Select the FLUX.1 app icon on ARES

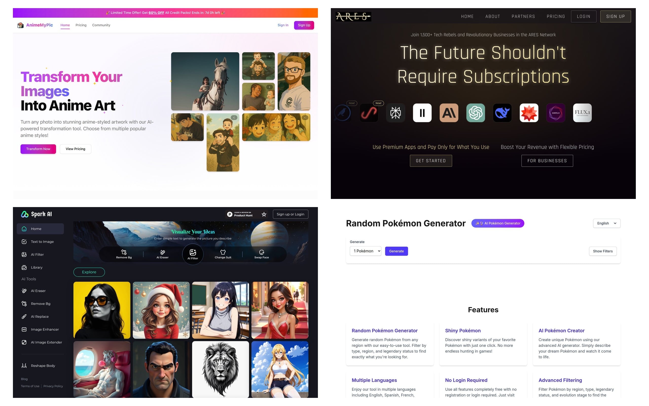582,113
